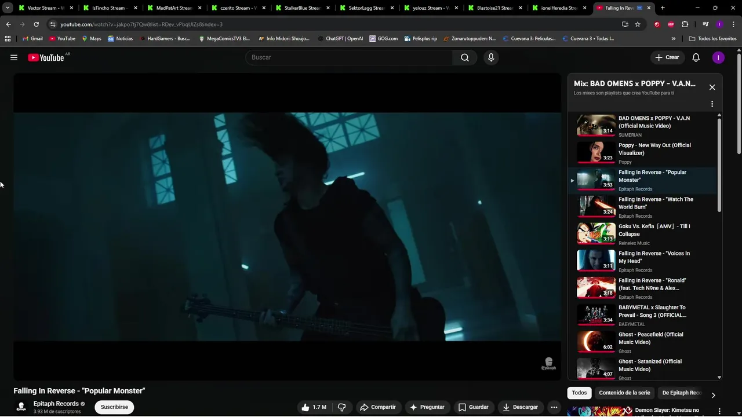This screenshot has height=417, width=742.
Task: Open the Mix playlist three-dot options
Action: [712, 104]
